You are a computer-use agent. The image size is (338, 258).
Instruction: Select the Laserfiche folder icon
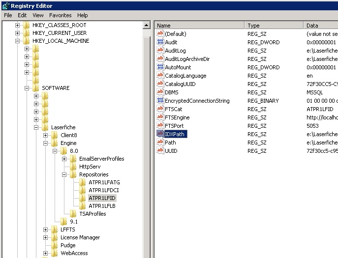45,127
